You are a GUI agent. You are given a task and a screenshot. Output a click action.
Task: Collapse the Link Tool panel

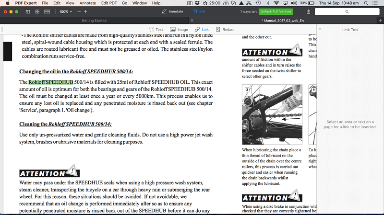tap(320, 29)
